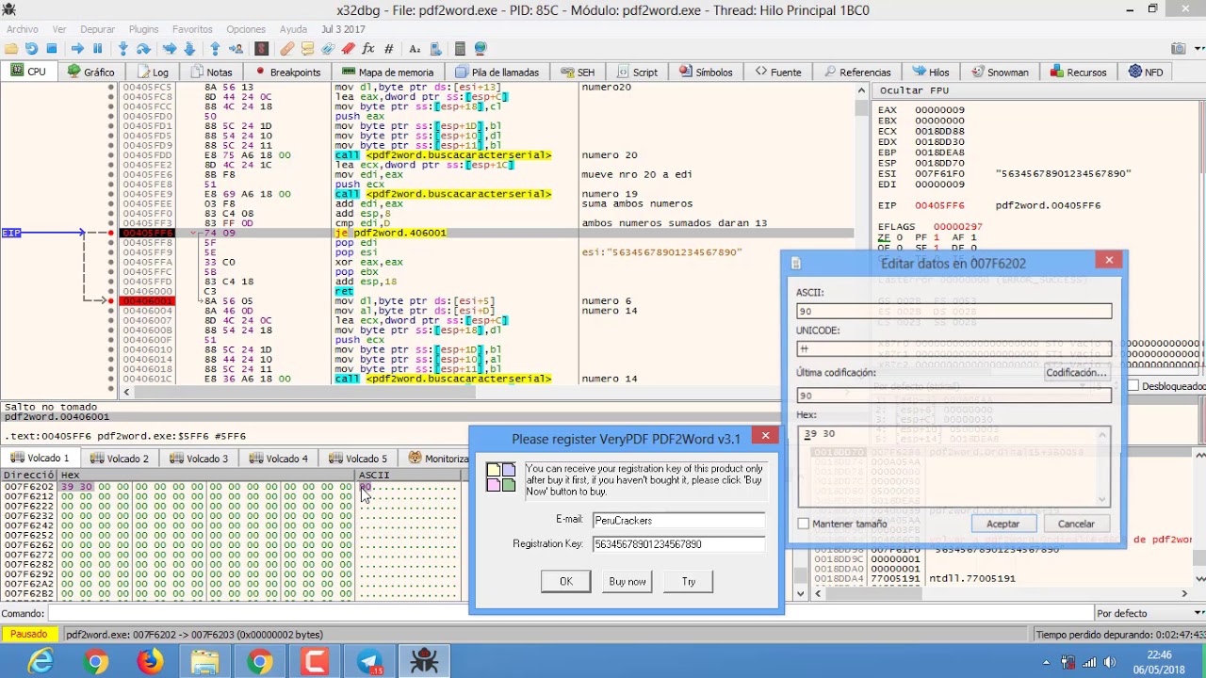Take a snapshot with the camera icon

click(x=1178, y=48)
